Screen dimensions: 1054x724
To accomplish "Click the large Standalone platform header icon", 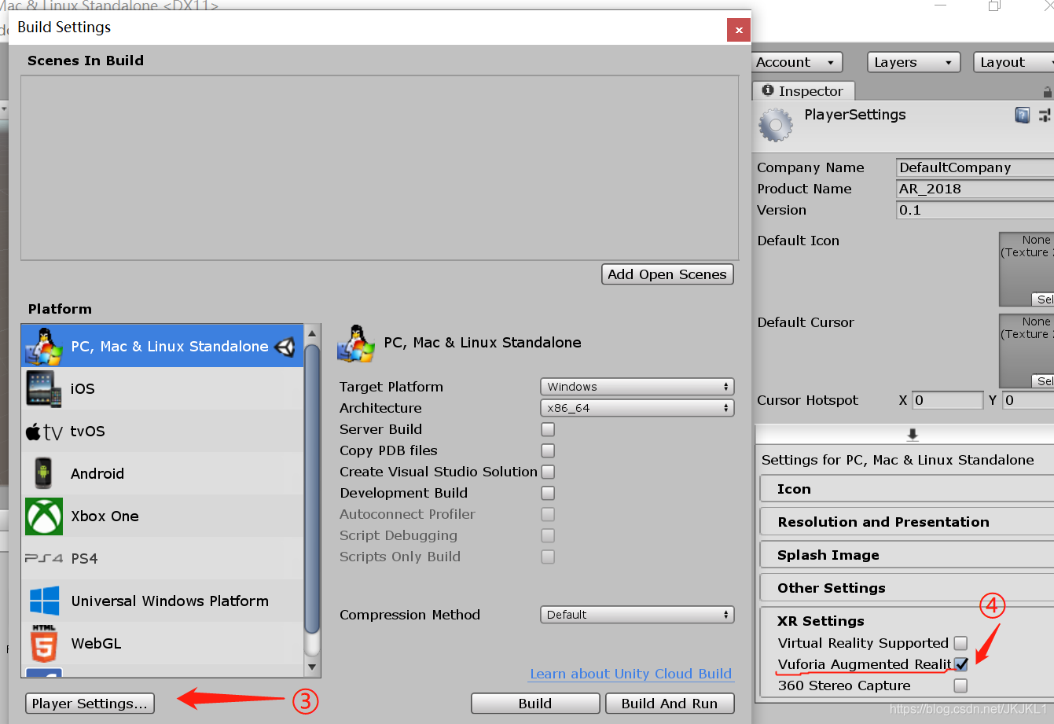I will pos(356,344).
